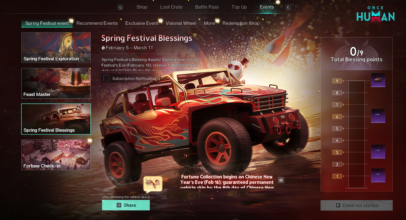
Task: Select the weapon reward icon at level 1
Action: click(378, 175)
